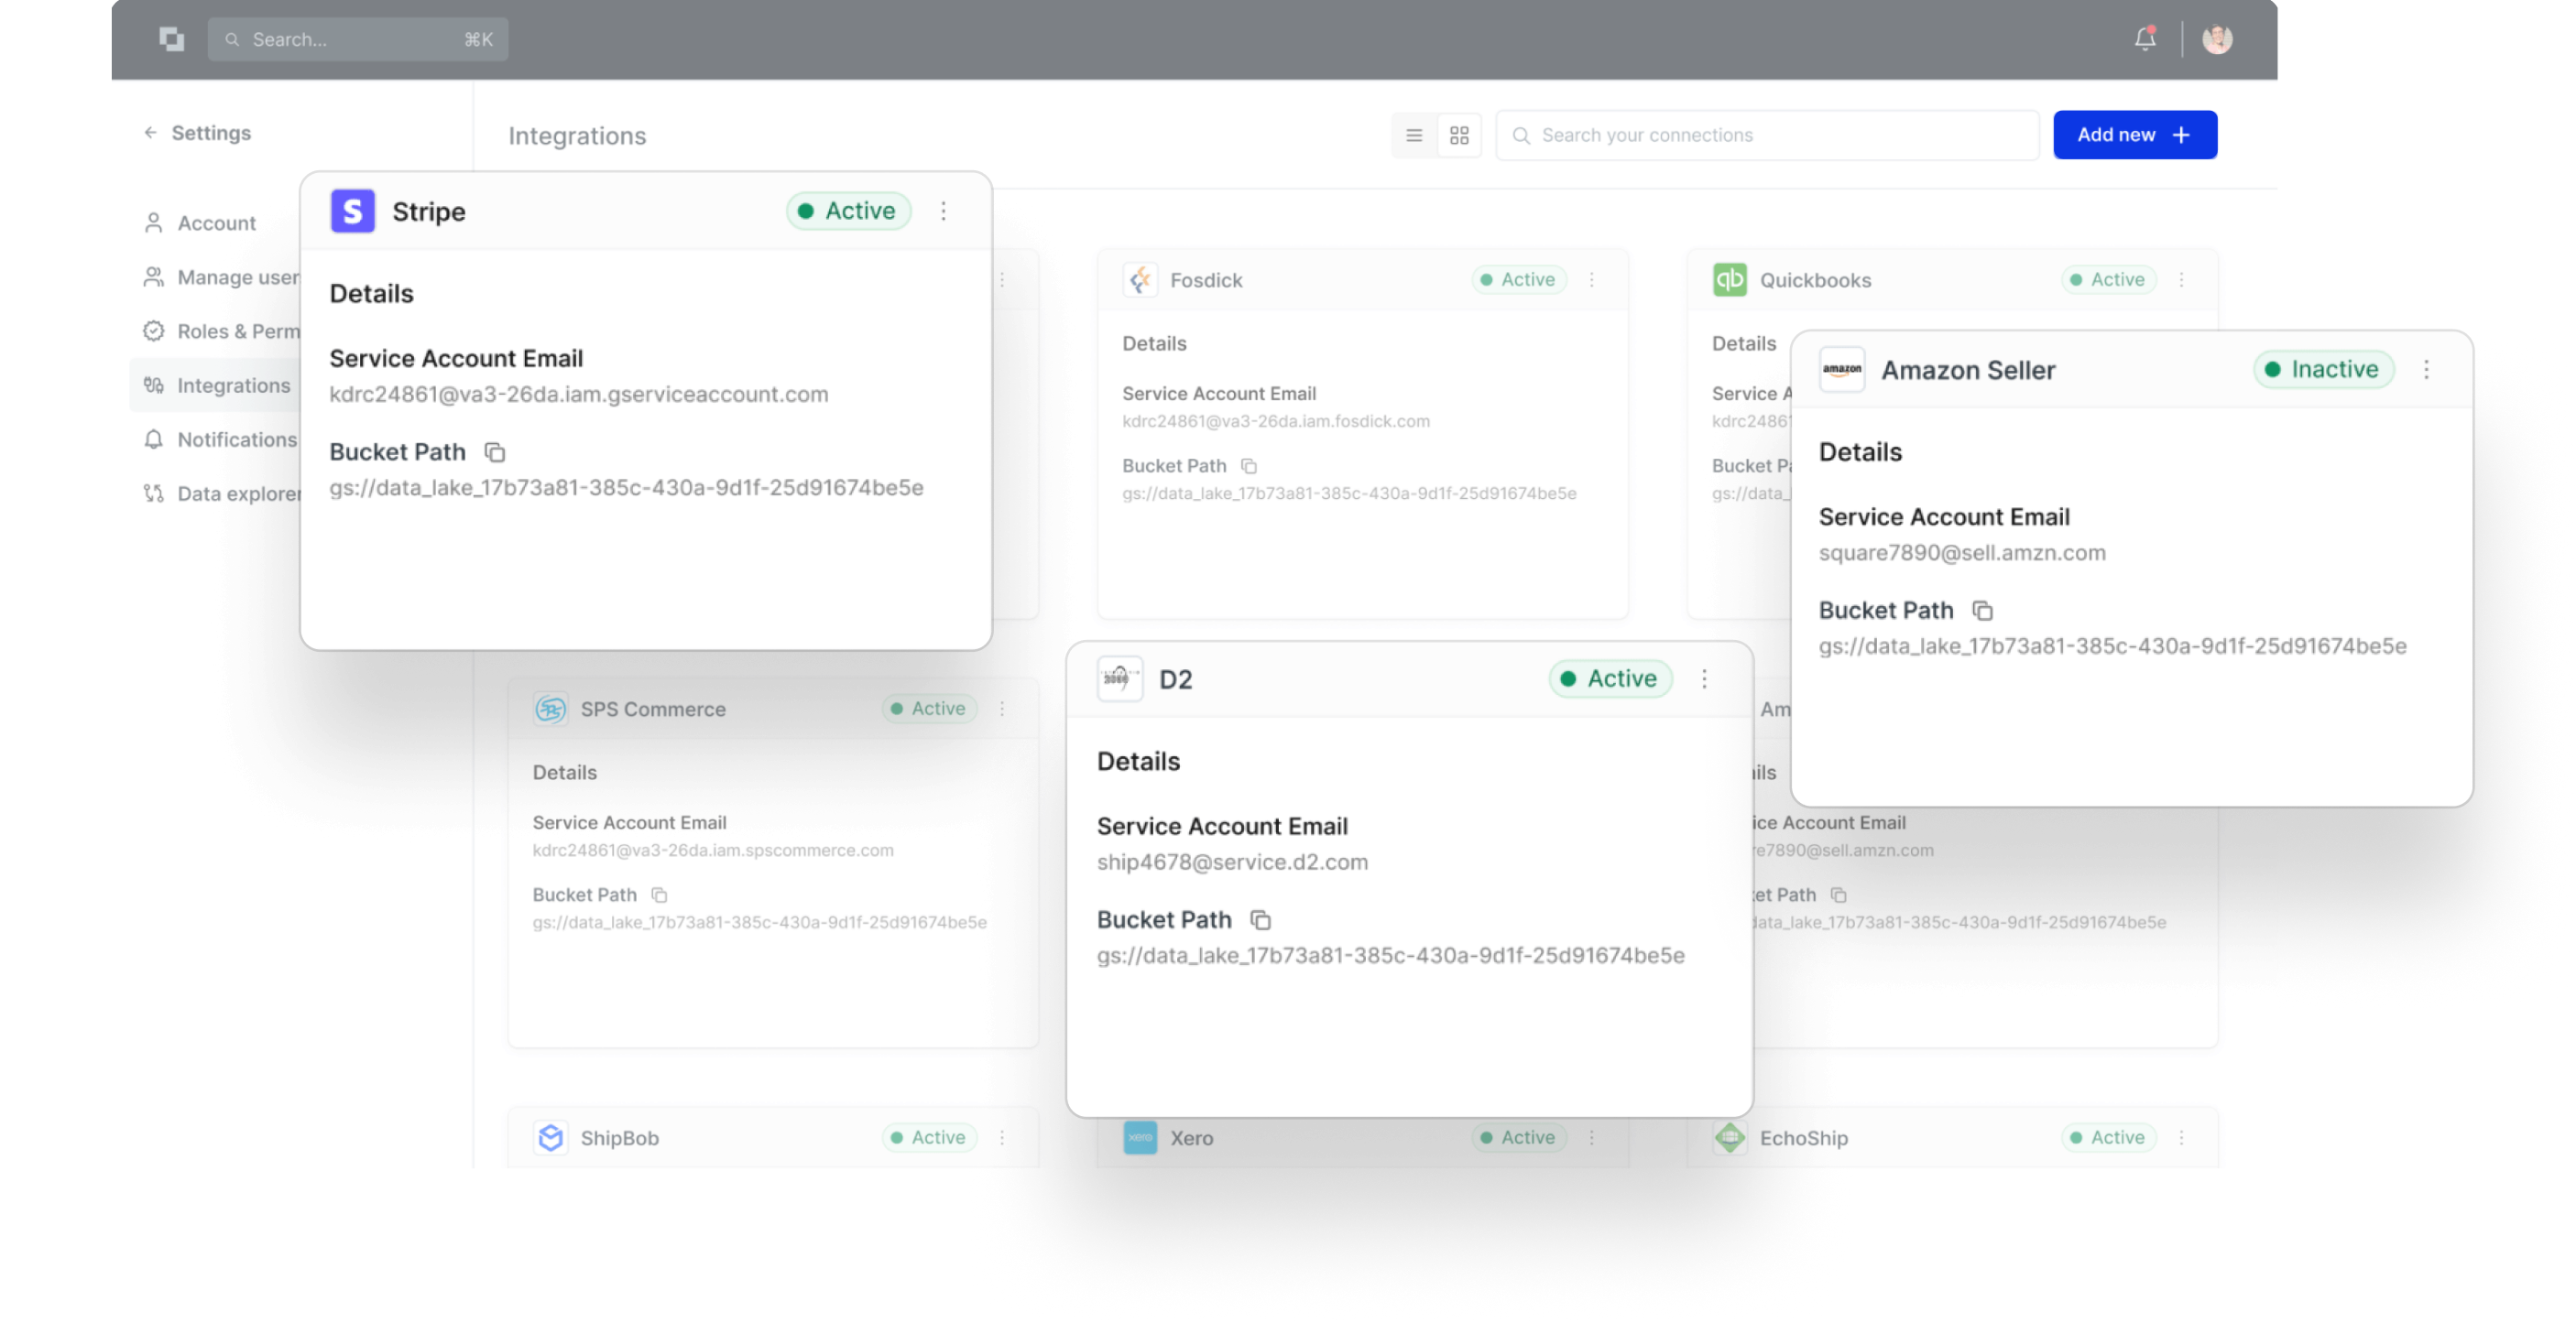The height and width of the screenshot is (1323, 2576).
Task: Open the Amazon Seller card's kebab menu
Action: [2426, 370]
